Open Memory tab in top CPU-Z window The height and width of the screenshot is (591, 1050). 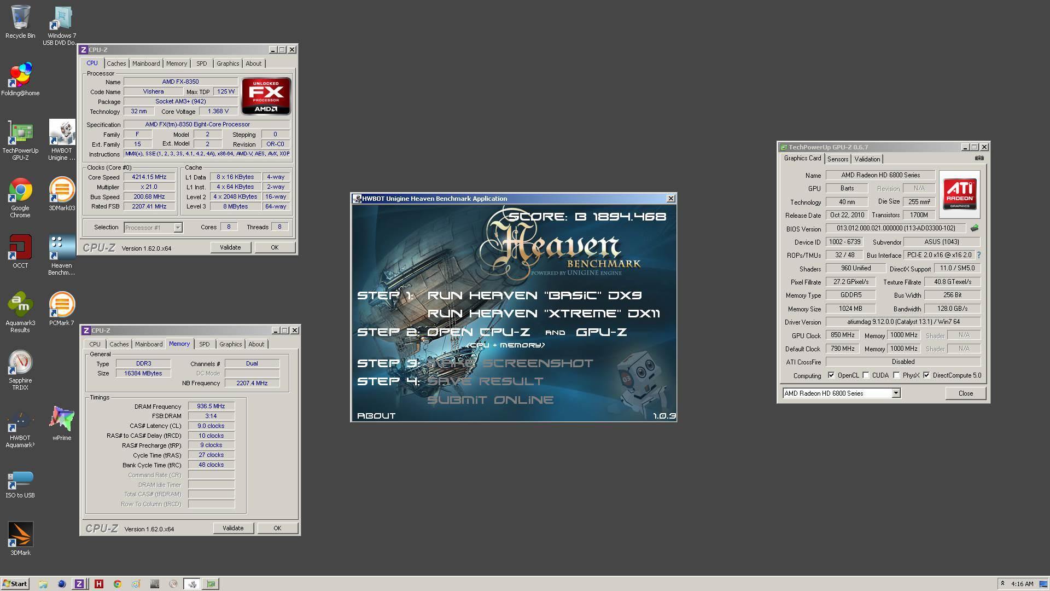[177, 63]
